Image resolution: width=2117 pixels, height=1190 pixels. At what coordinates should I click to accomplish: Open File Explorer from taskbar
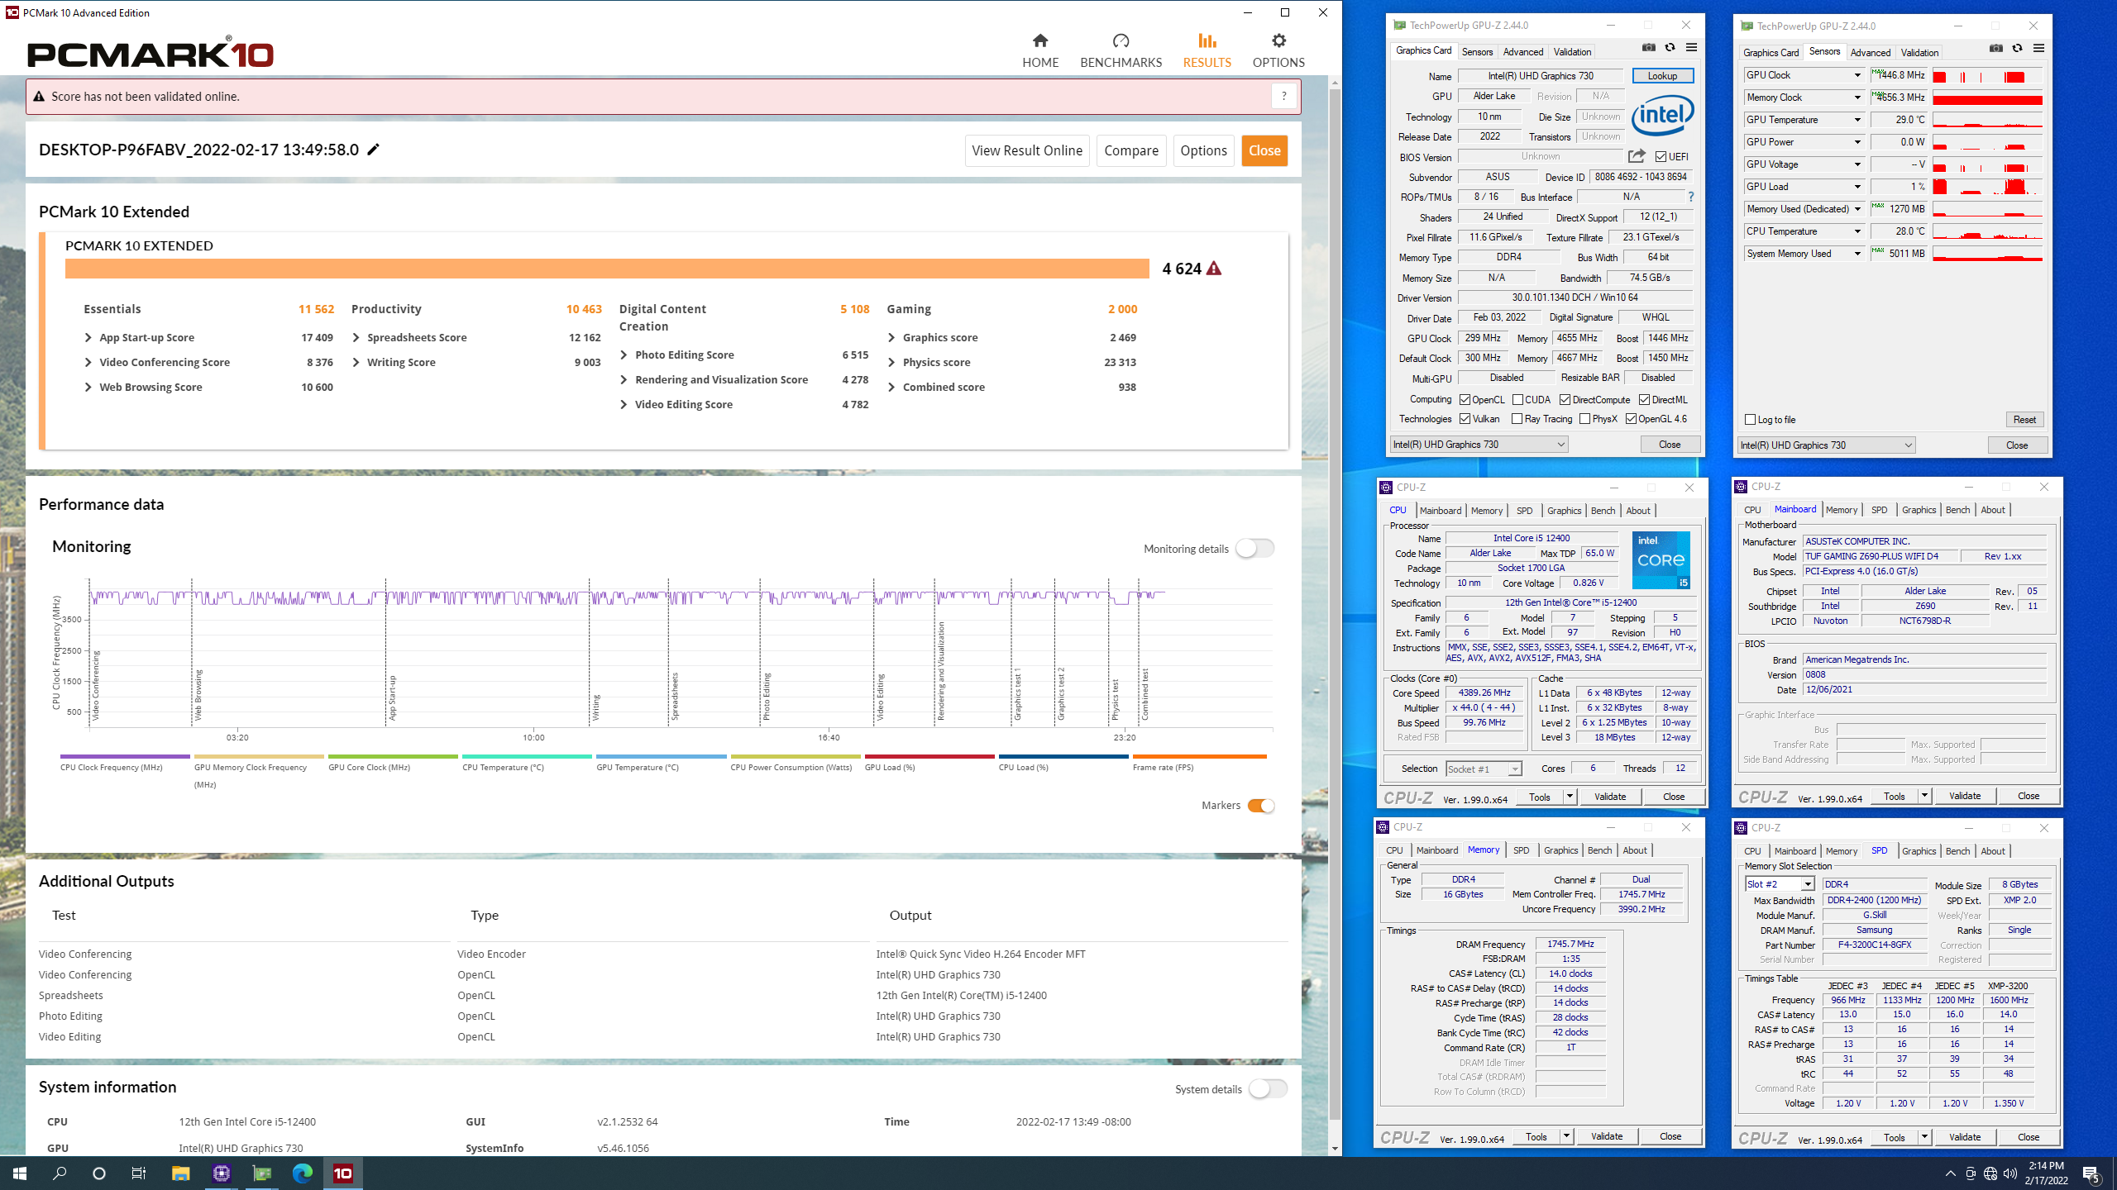180,1173
